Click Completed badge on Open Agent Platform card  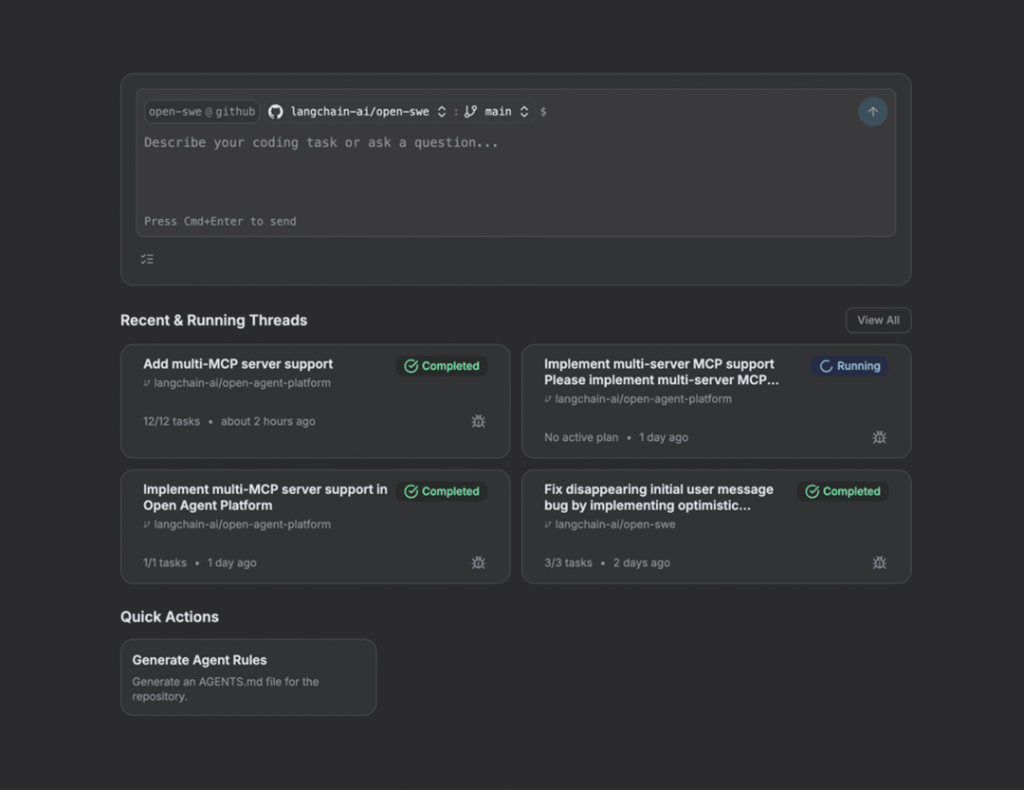[x=442, y=491]
